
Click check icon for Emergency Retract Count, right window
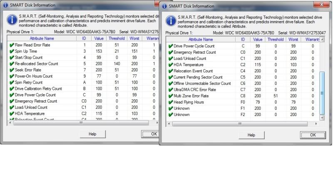click(x=171, y=52)
